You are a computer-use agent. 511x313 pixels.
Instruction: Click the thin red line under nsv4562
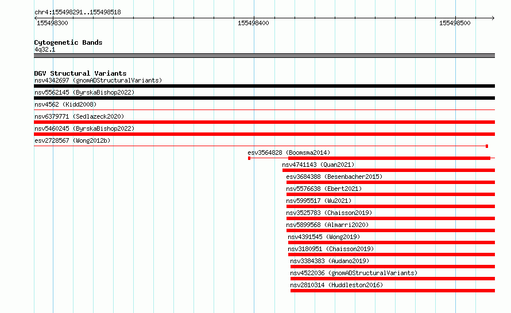(x=264, y=110)
